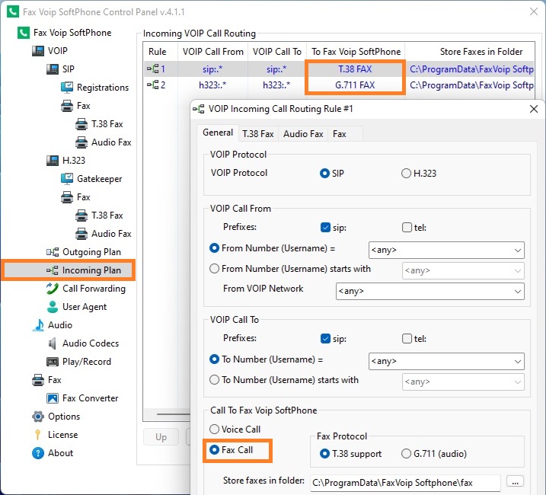Click the SIP node phone icon
This screenshot has width=546, height=495.
point(53,69)
